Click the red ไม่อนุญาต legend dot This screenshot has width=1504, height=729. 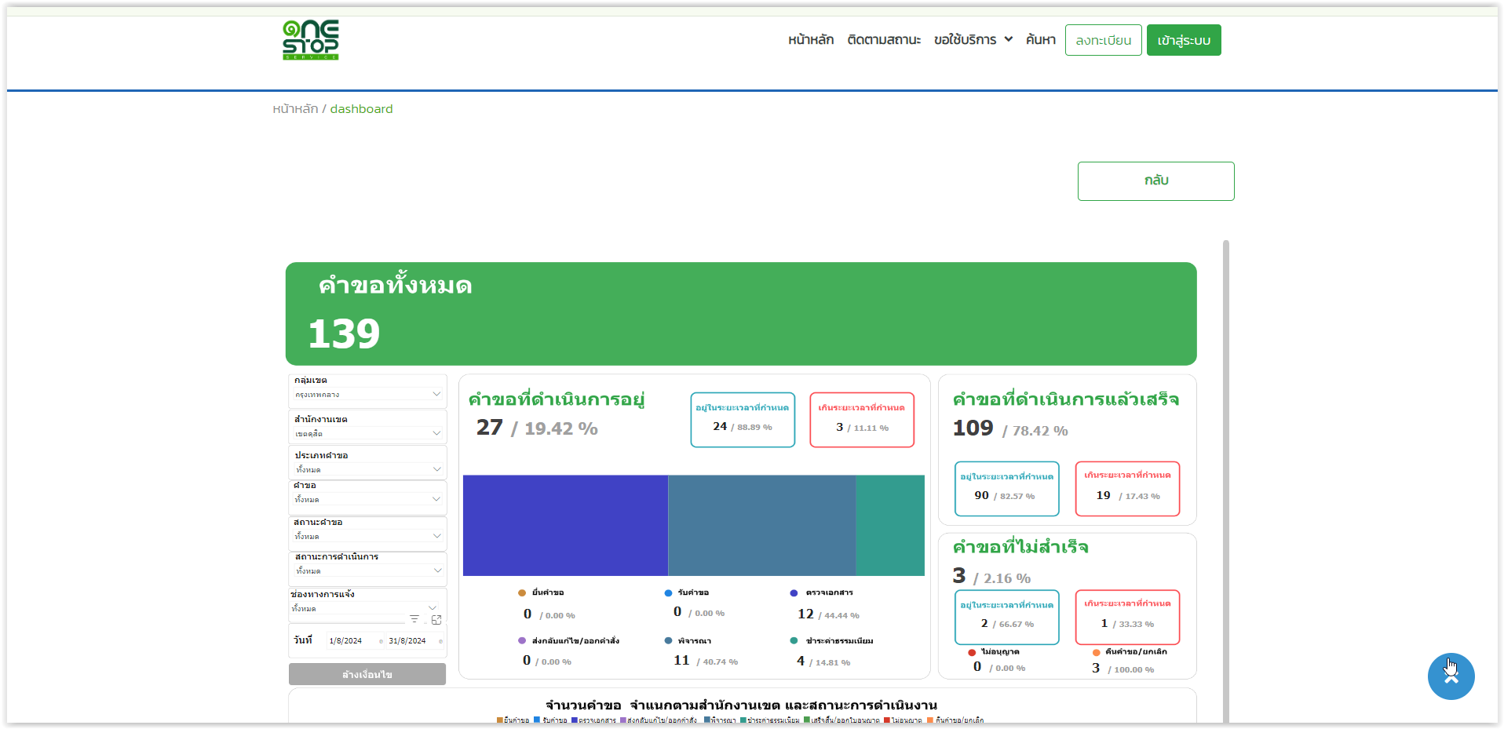[x=972, y=652]
